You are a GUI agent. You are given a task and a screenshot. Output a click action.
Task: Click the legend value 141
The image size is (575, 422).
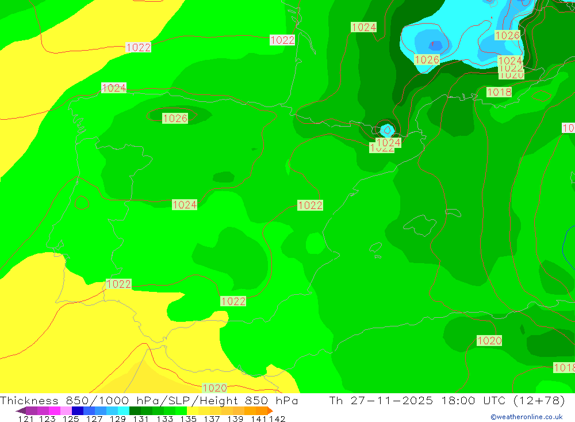(x=259, y=419)
